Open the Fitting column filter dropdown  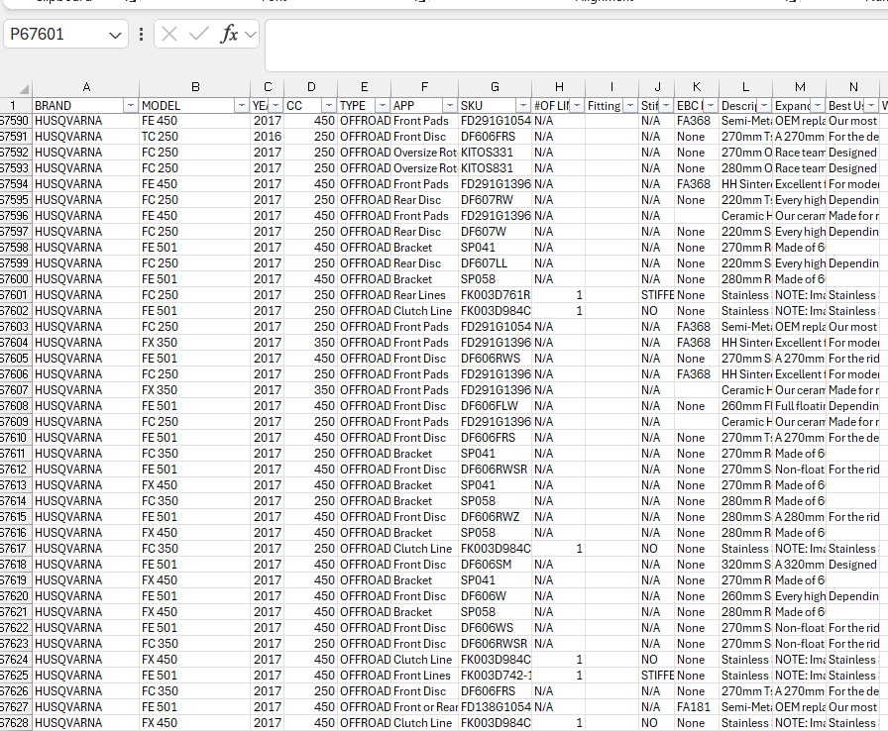click(x=629, y=105)
